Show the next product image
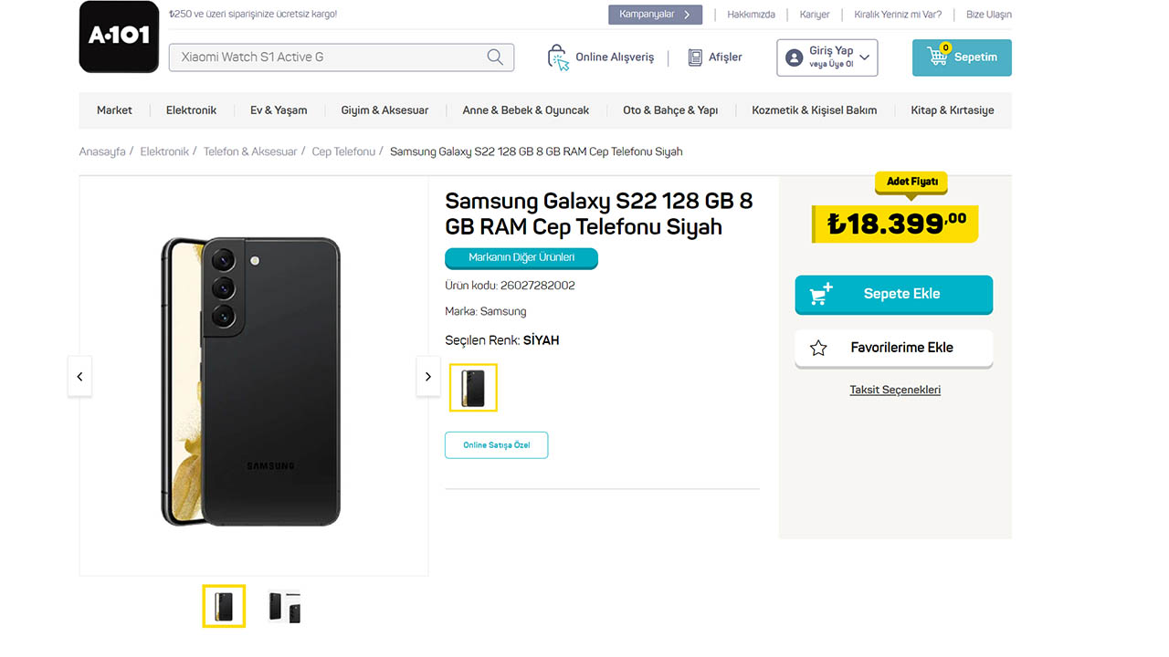 point(428,377)
